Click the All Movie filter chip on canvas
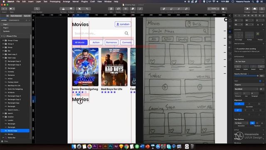Screen dimensions: 266x150 pyautogui.click(x=80, y=42)
